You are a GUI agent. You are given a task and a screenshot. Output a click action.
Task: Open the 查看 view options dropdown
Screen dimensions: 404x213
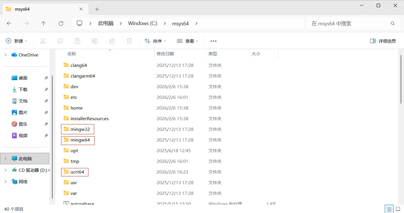tap(187, 41)
